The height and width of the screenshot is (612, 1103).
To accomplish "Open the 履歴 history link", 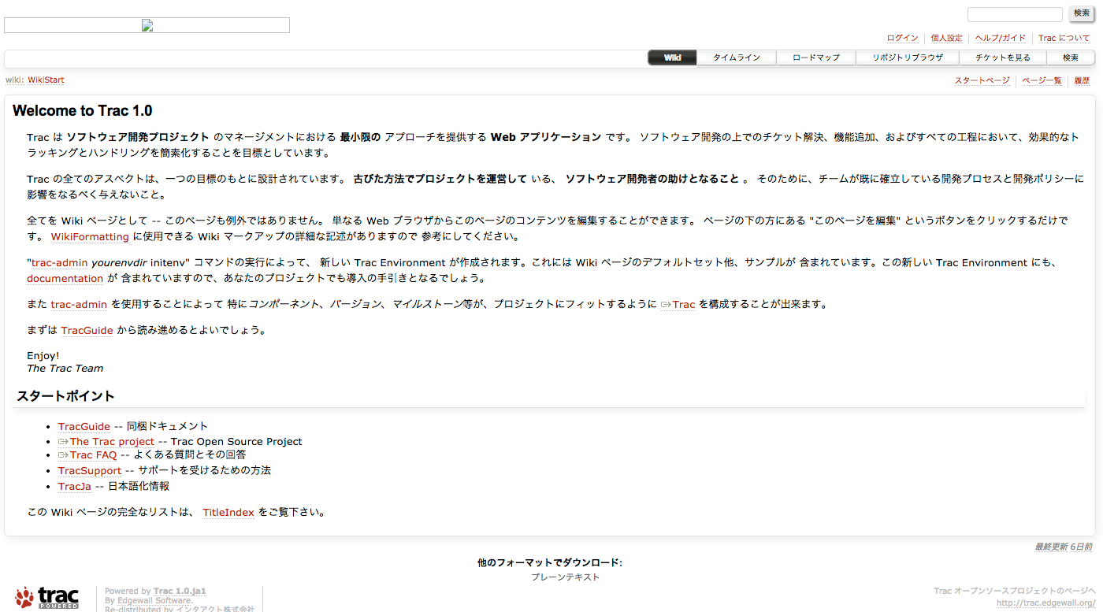I will pyautogui.click(x=1082, y=80).
